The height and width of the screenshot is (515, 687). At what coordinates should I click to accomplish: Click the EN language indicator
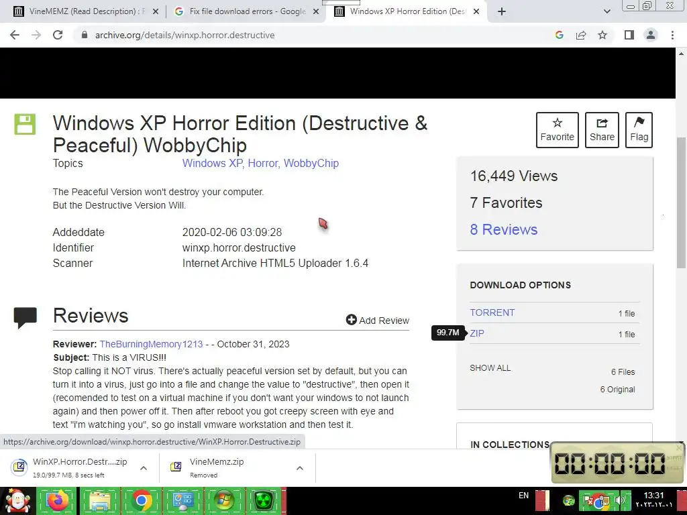tap(523, 496)
